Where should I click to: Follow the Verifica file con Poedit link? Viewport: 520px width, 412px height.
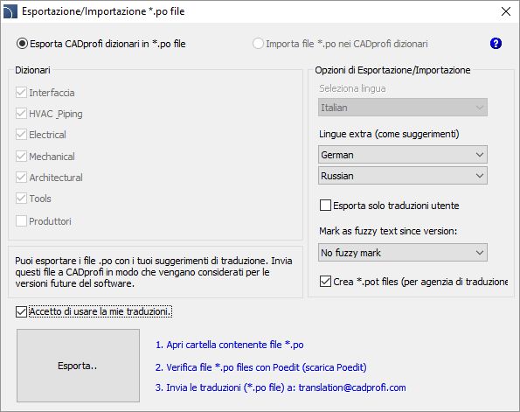[261, 367]
